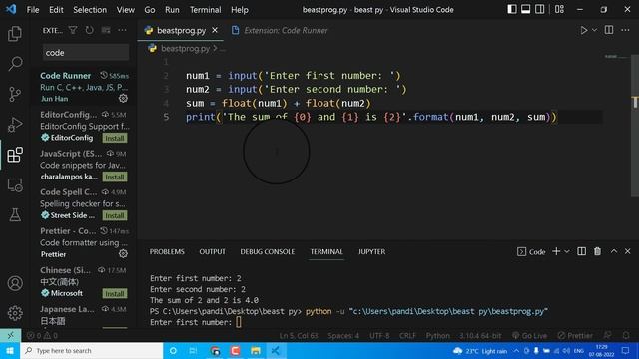Toggle primary side bar layout button
The image size is (639, 359).
tap(512, 9)
